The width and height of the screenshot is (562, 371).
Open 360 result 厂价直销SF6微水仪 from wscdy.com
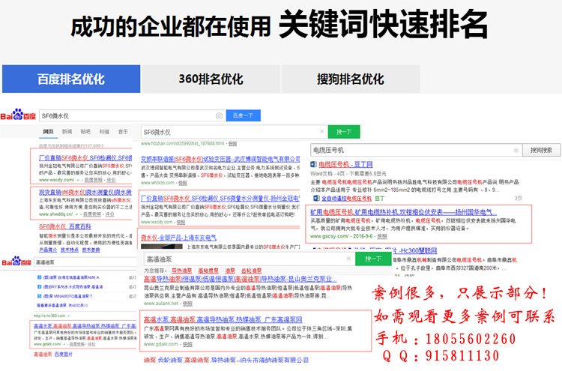[220, 198]
